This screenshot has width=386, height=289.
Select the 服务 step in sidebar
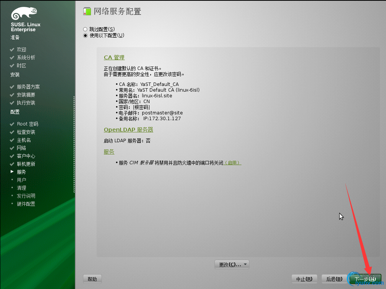click(21, 172)
